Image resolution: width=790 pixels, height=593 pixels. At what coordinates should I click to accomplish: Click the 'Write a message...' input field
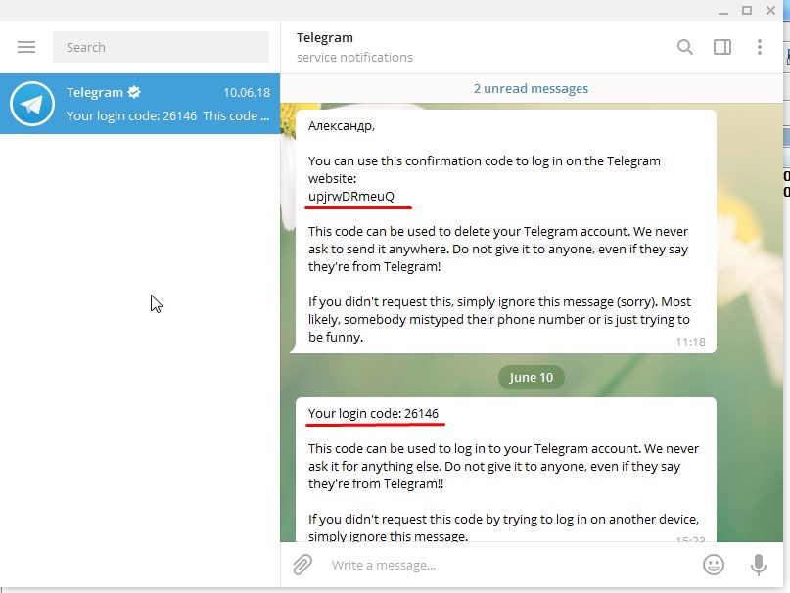[x=509, y=565]
